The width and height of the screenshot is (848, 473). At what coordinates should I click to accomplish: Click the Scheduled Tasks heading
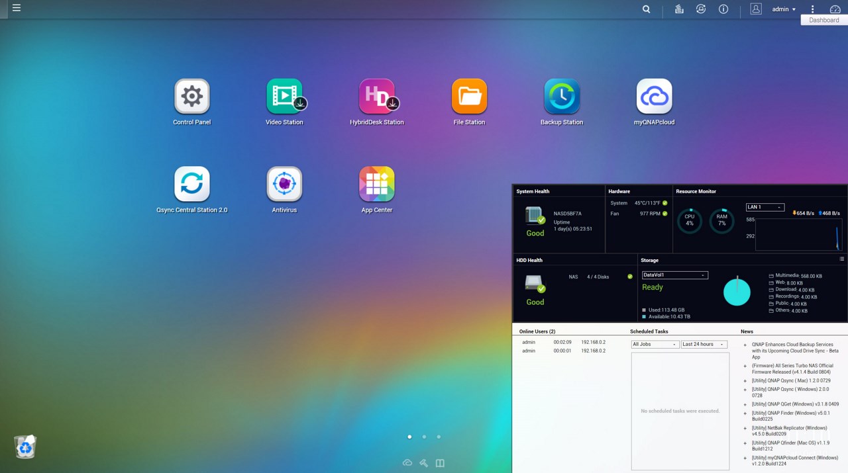(649, 331)
